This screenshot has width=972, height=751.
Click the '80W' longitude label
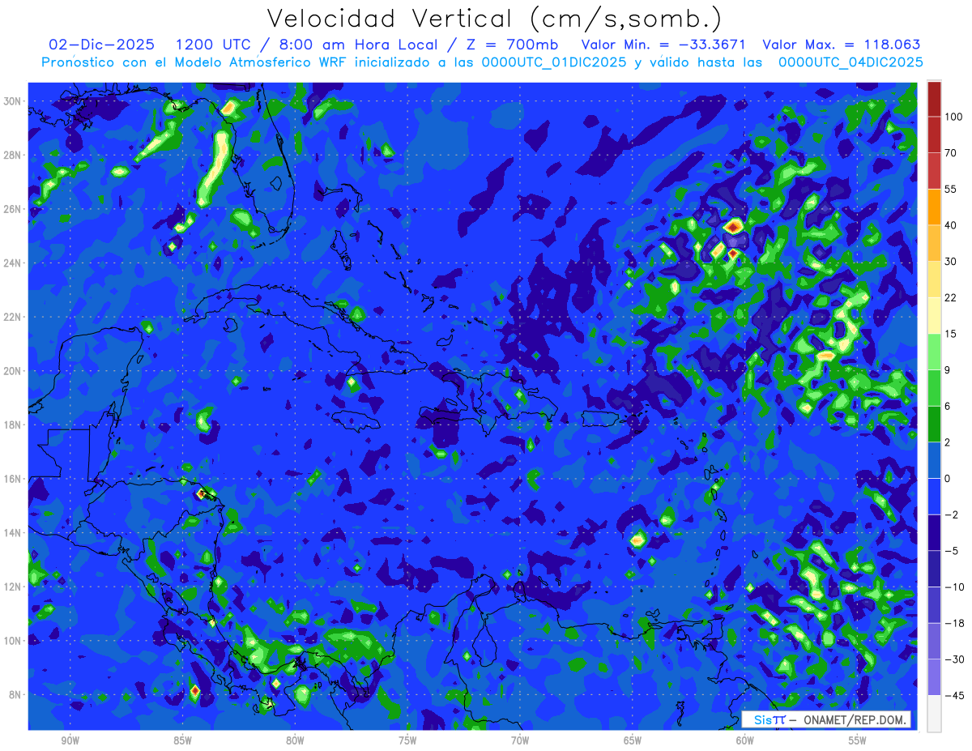tap(295, 740)
